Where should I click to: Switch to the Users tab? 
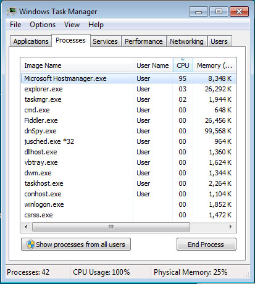point(219,41)
